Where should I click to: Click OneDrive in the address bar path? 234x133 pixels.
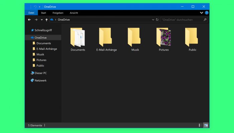tap(64, 20)
